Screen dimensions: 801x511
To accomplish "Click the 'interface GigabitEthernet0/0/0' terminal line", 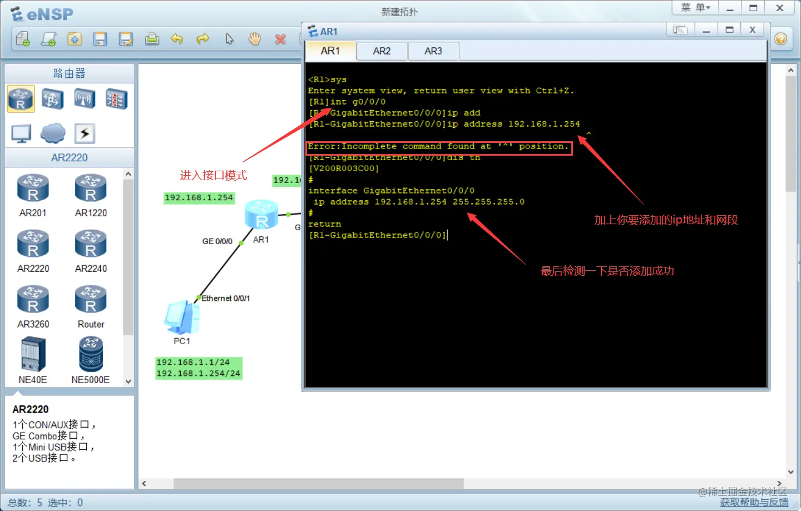I will click(x=391, y=191).
